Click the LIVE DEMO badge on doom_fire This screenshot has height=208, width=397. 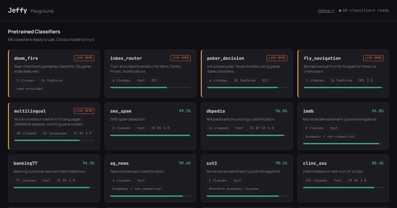tap(84, 58)
